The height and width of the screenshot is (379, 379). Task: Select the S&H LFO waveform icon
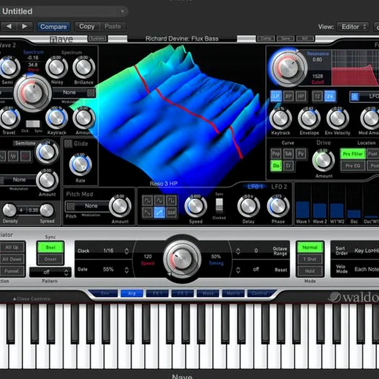(x=171, y=213)
